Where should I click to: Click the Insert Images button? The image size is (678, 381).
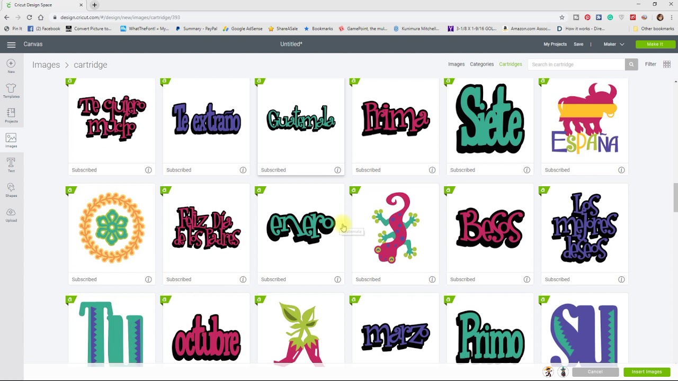click(x=647, y=372)
